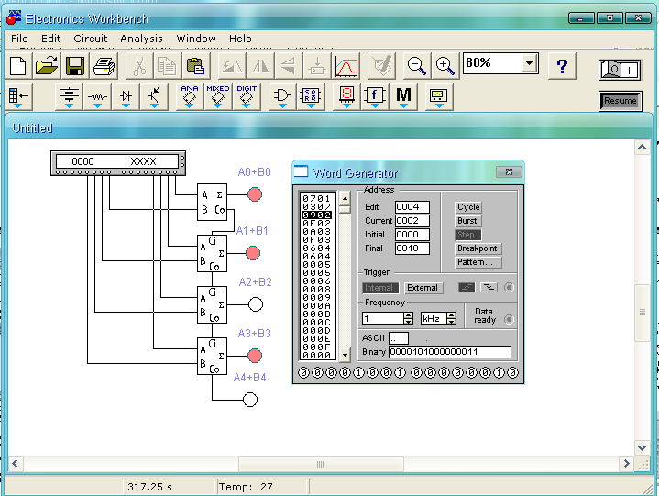
Task: Click the Zoom in magnifier
Action: tap(445, 66)
